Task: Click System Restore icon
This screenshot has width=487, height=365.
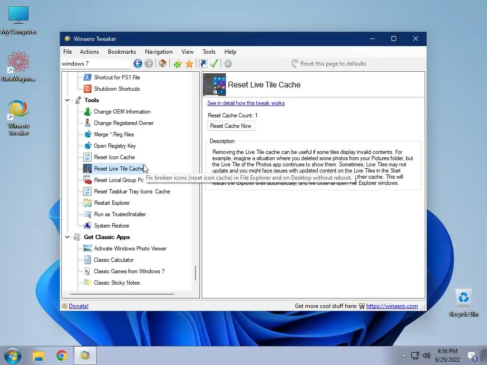Action: point(88,226)
